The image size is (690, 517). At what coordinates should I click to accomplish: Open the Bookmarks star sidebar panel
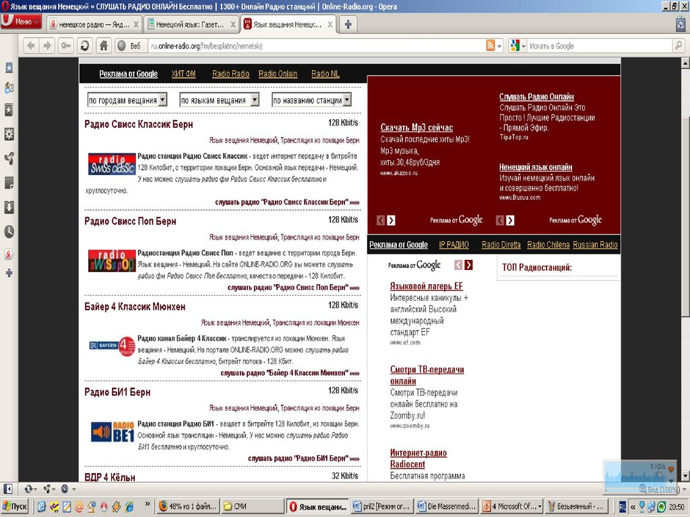[x=9, y=68]
